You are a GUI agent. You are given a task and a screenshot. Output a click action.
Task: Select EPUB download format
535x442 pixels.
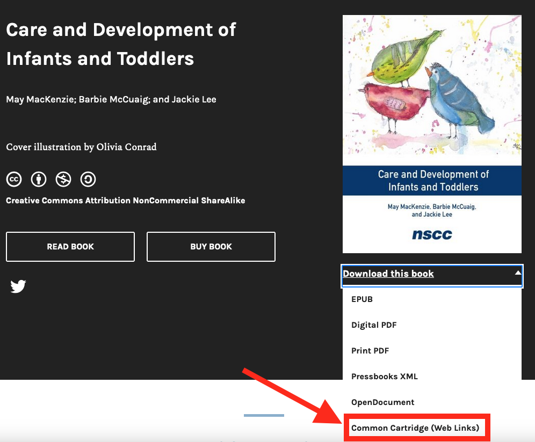coord(362,299)
